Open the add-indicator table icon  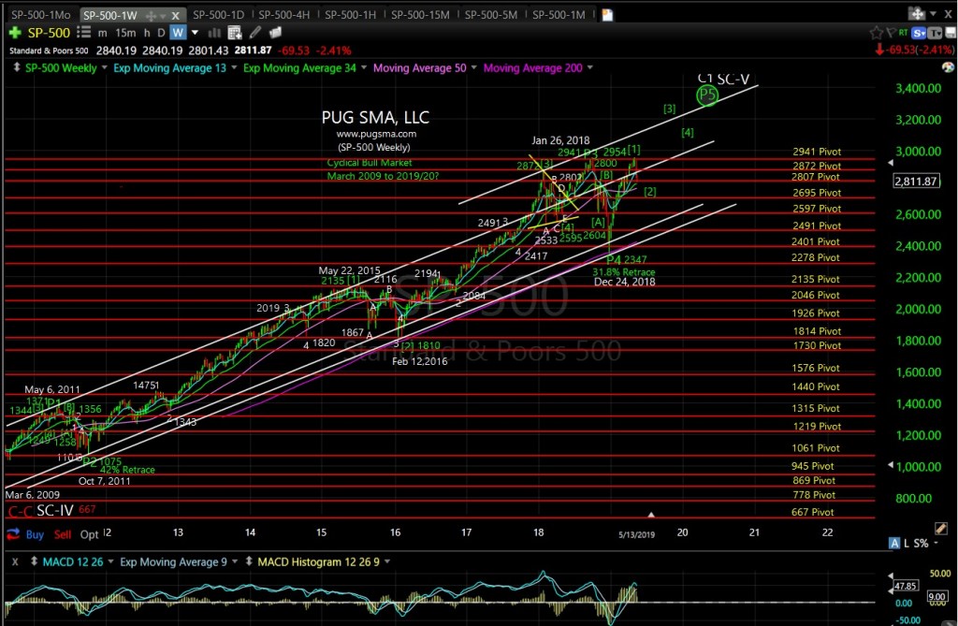pyautogui.click(x=235, y=33)
